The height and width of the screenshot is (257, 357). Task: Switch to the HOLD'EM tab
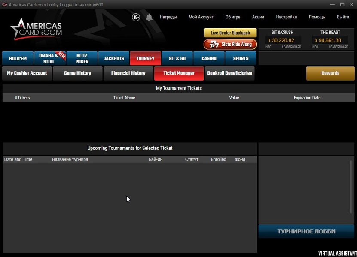18,59
